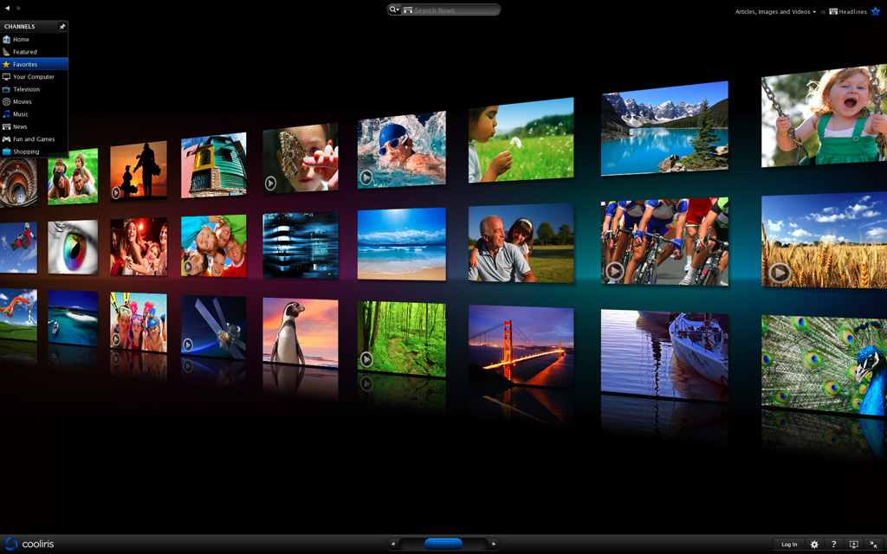Open the mountain lake thumbnail
This screenshot has width=887, height=554.
[664, 128]
